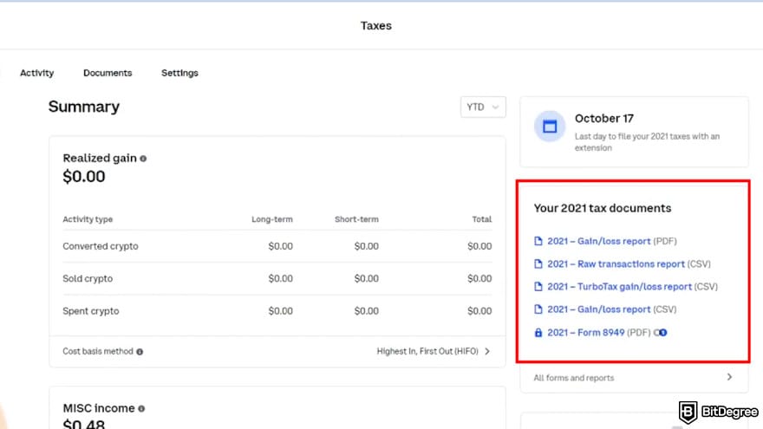763x429 pixels.
Task: Click the file icon beside Raw transactions report
Action: click(538, 264)
